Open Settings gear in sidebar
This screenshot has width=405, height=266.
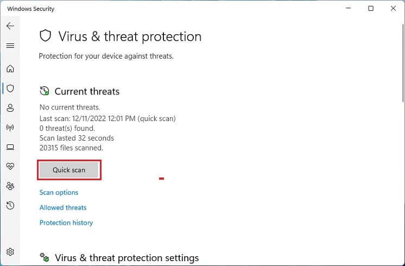click(10, 252)
